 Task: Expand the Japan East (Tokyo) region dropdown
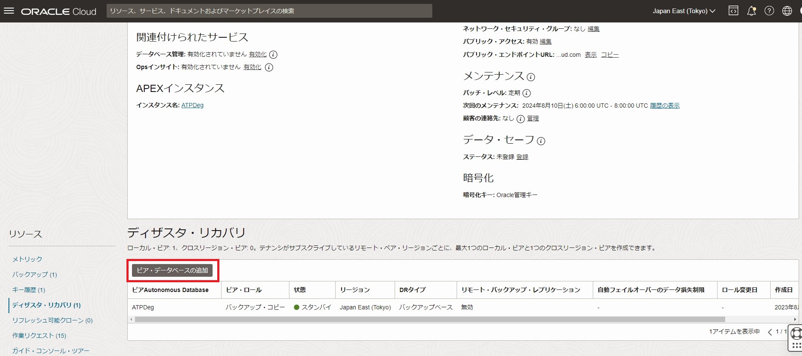coord(684,11)
